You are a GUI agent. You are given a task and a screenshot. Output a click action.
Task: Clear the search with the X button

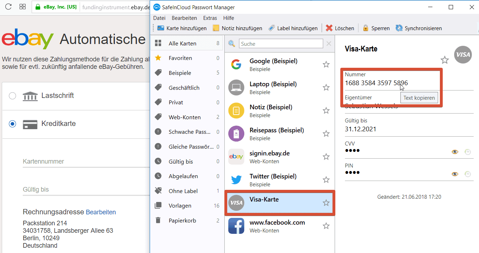click(329, 44)
